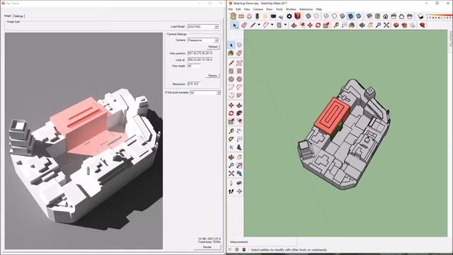Click in the Resolution field
Screen dimensions: 453x255
click(194, 84)
